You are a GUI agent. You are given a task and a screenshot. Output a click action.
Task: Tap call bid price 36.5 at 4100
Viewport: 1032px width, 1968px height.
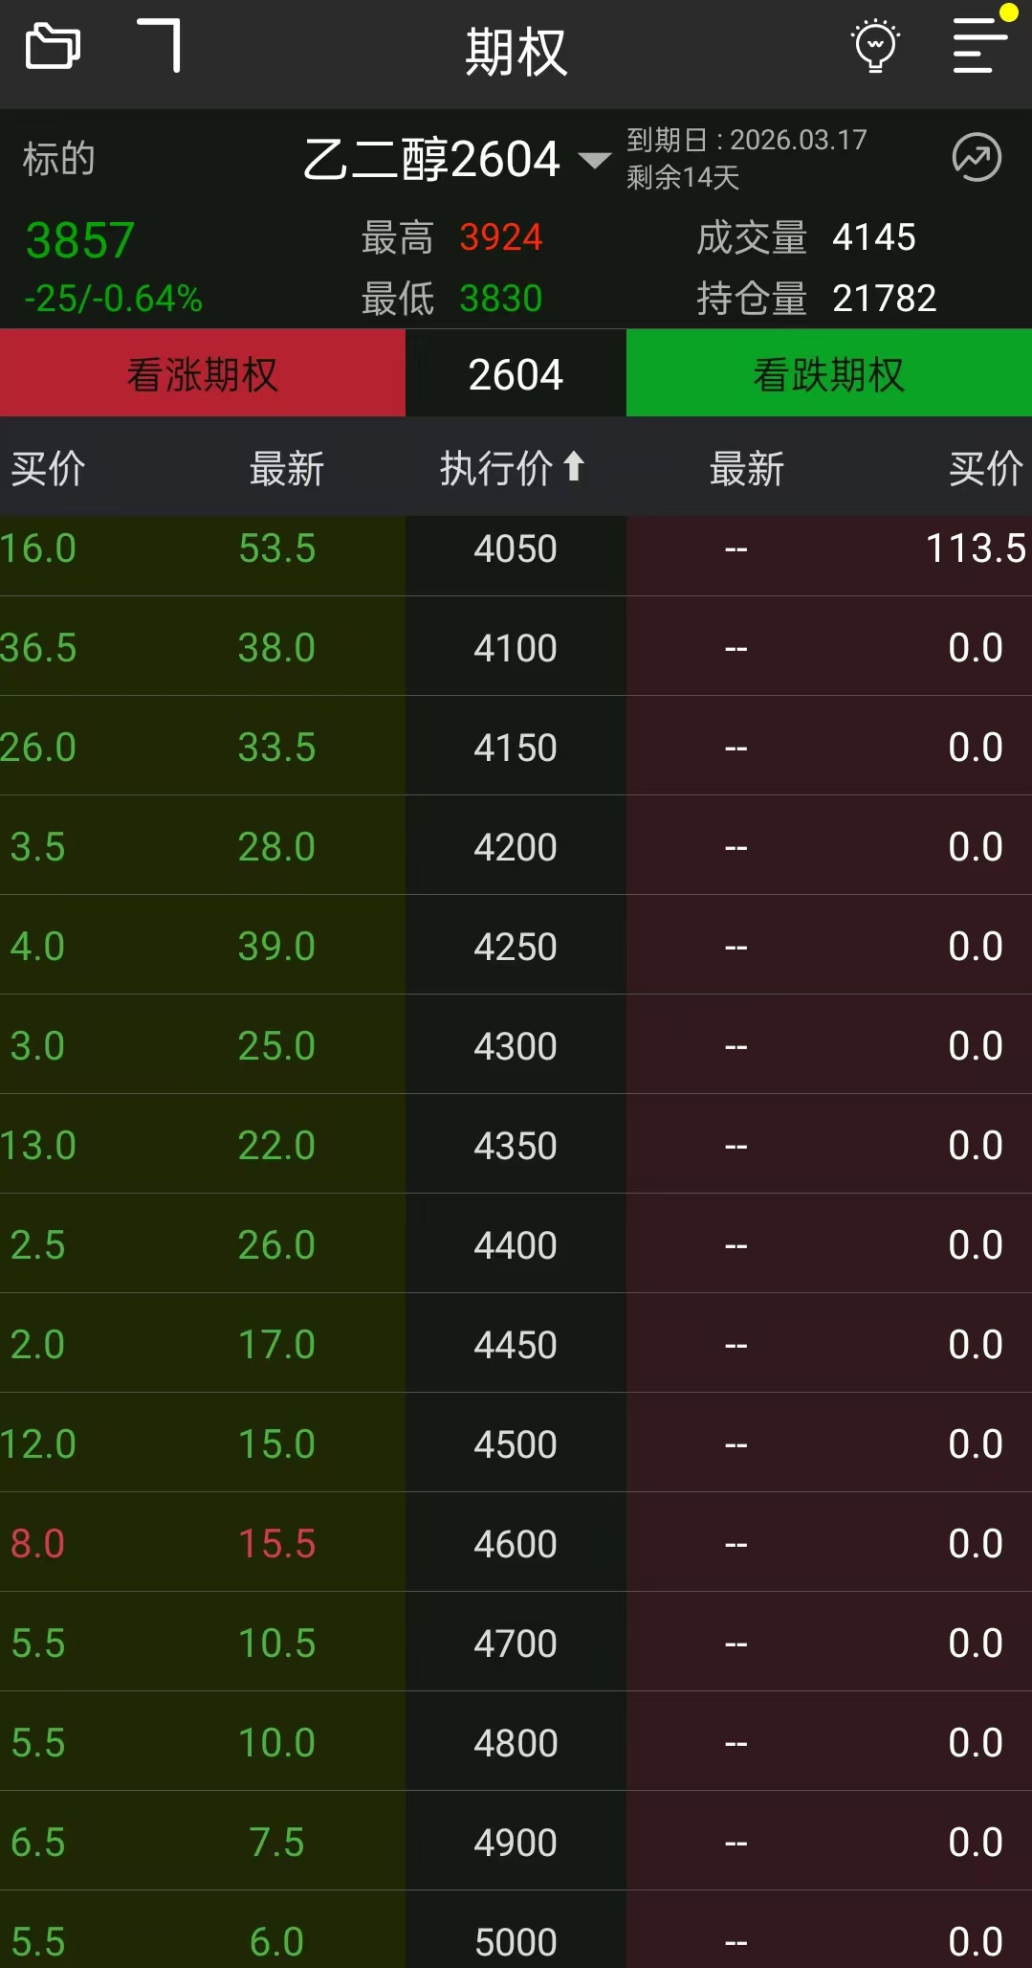click(39, 648)
